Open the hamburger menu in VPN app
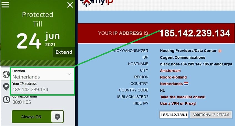Viewport: 235px width, 126px height. point(5,4)
